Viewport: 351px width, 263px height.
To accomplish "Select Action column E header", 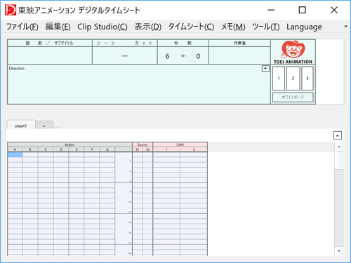I will [77, 149].
